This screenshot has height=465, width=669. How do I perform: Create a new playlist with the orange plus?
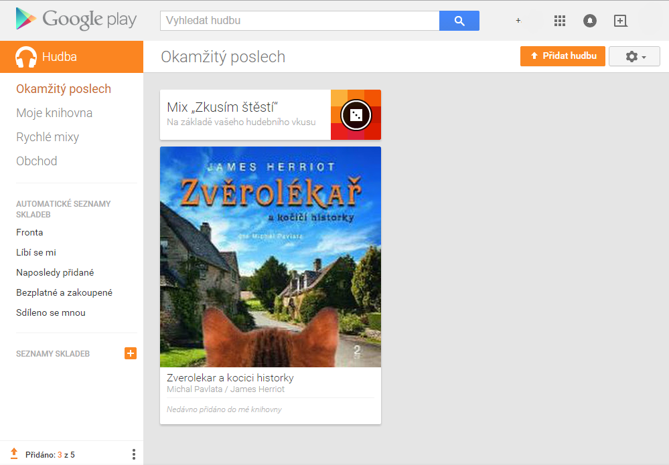[x=130, y=353]
